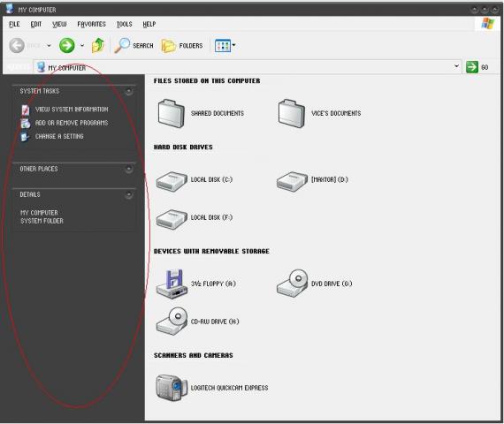Open the address bar dropdown arrow
The width and height of the screenshot is (504, 424).
click(456, 66)
